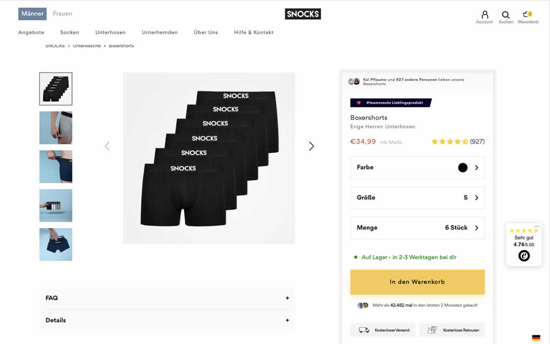This screenshot has height=344, width=550.
Task: Show next product image arrow
Action: tap(311, 146)
